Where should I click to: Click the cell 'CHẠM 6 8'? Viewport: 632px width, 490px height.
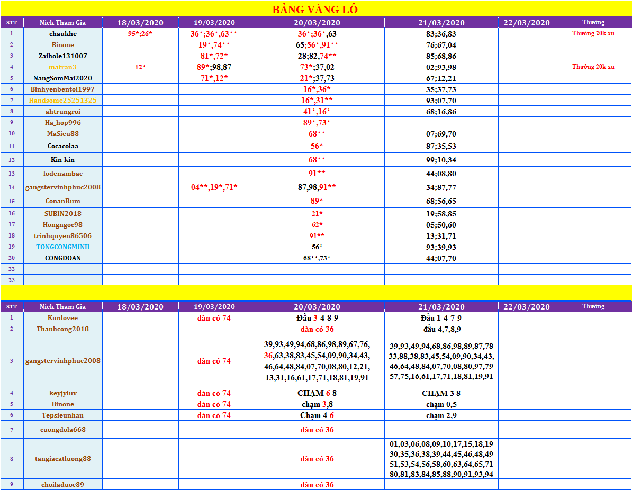pyautogui.click(x=317, y=393)
